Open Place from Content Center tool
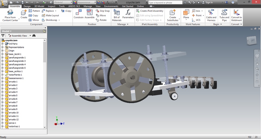This screenshot has width=261, height=139. coord(10,16)
